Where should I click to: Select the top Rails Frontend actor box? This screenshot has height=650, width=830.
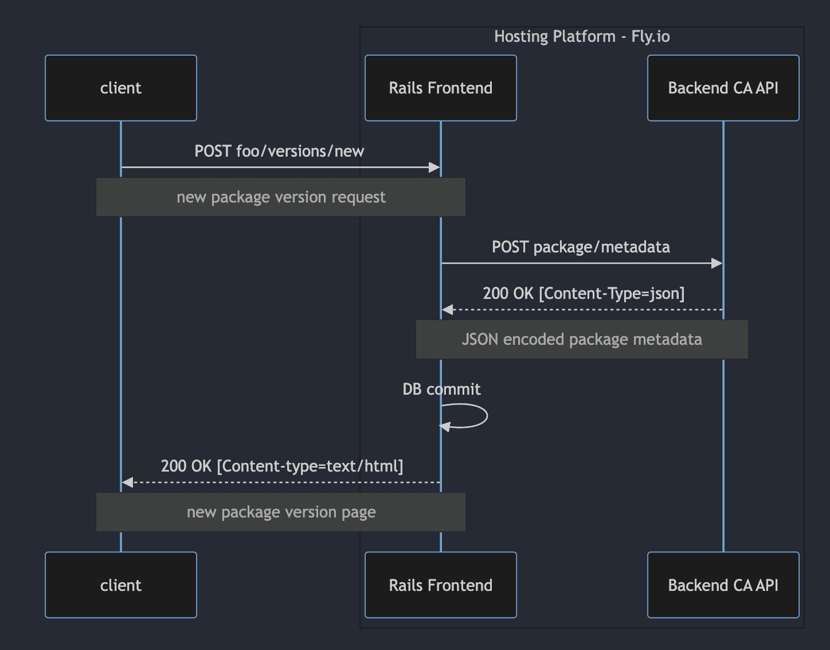440,88
